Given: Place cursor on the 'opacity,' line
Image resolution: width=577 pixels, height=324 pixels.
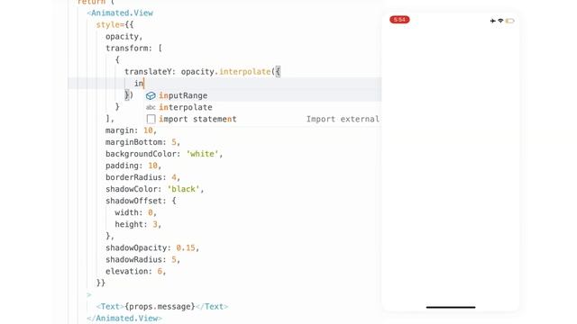Looking at the screenshot, I should pos(124,37).
